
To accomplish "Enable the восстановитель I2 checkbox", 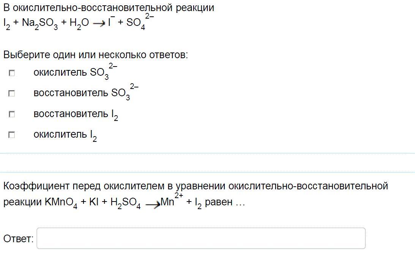I will coord(12,114).
